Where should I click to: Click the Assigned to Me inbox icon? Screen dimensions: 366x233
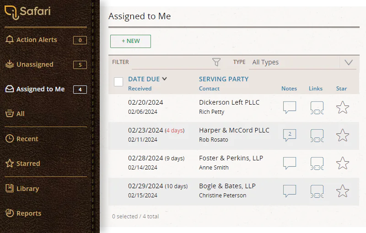pos(10,89)
